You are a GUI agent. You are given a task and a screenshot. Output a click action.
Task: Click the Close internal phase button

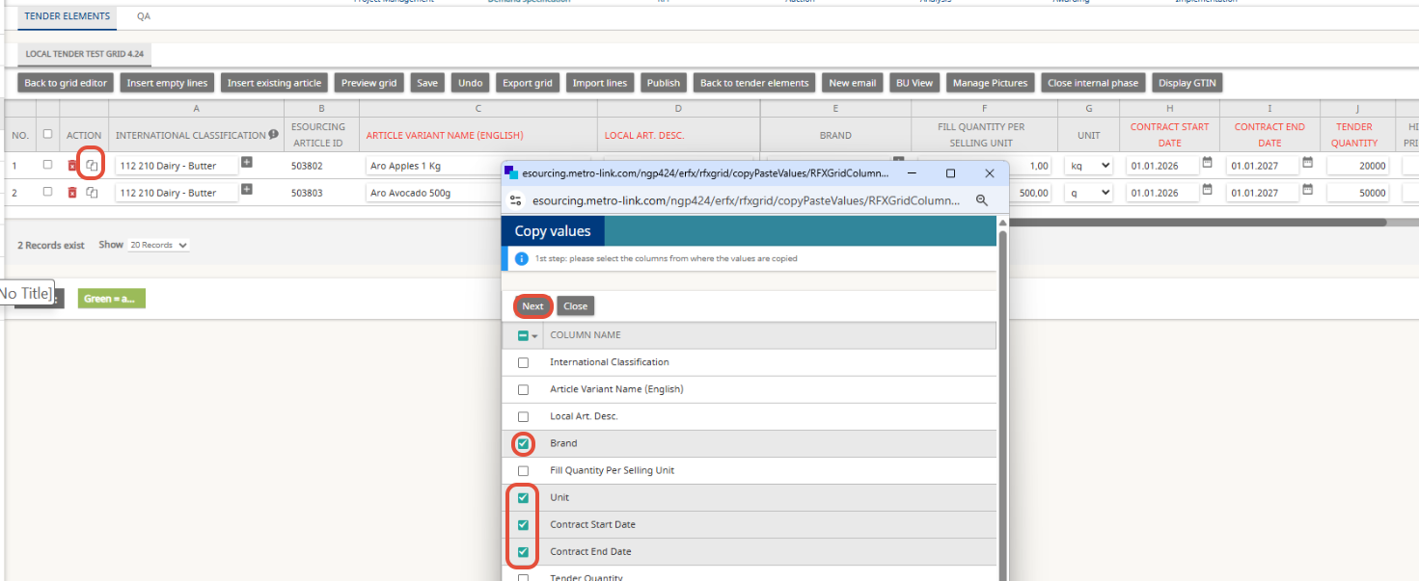pyautogui.click(x=1093, y=83)
